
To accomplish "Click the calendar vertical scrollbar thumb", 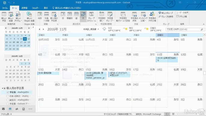I will point(204,73).
